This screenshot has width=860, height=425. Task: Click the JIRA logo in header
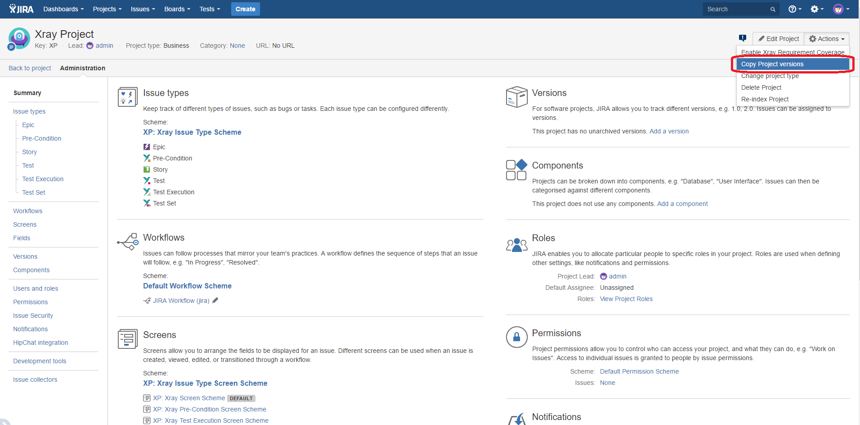[21, 9]
